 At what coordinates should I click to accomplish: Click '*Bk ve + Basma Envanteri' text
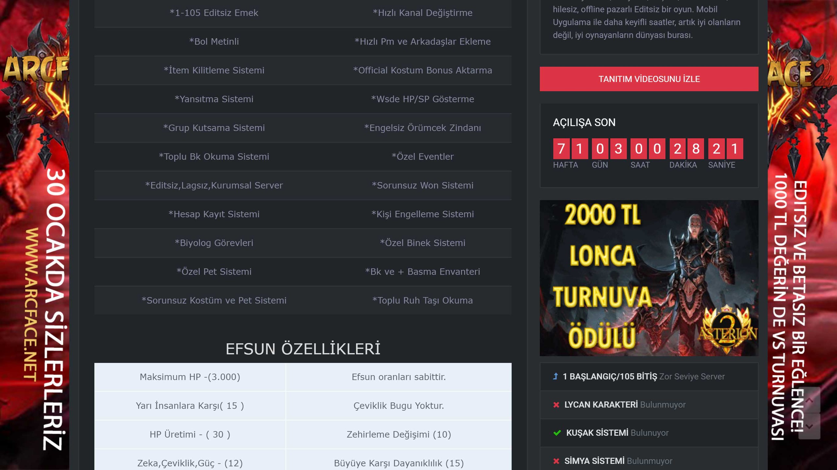click(x=422, y=271)
